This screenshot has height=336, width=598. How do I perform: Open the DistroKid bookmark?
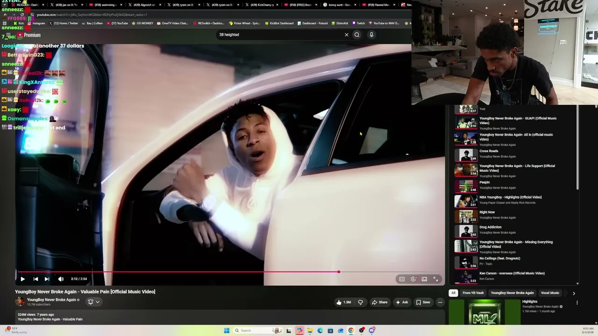pyautogui.click(x=340, y=23)
